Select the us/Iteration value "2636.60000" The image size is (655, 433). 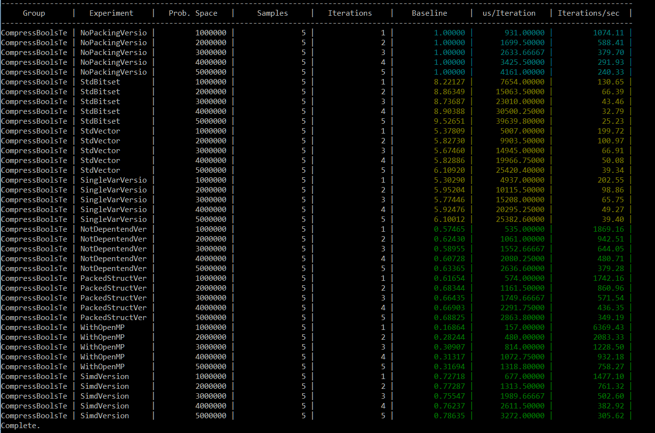pyautogui.click(x=522, y=269)
